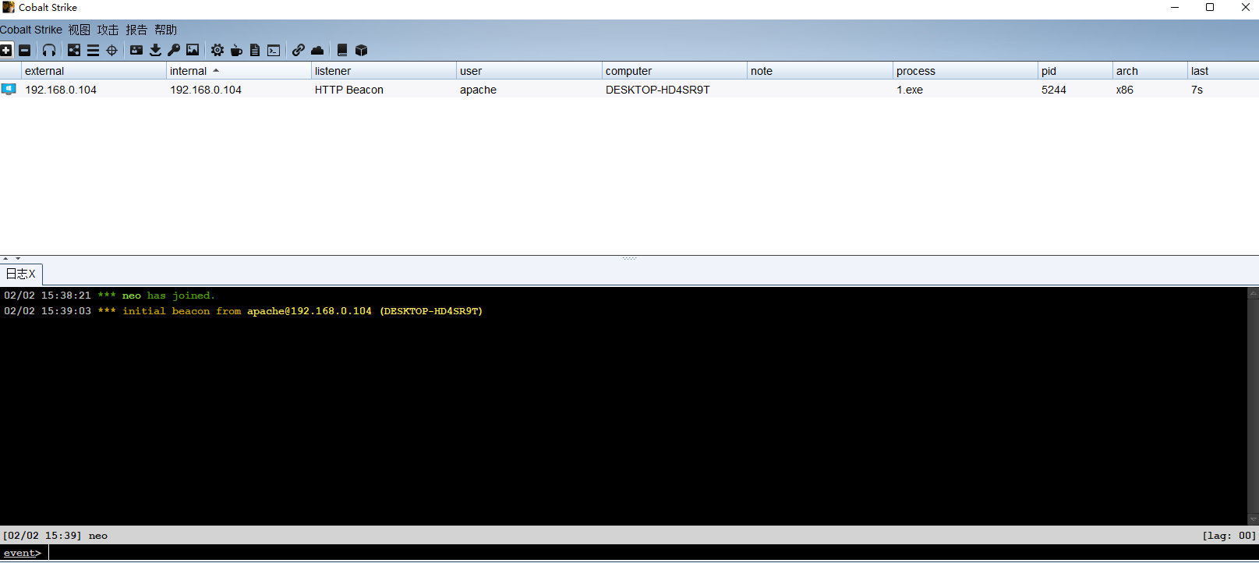This screenshot has height=563, width=1259.
Task: Open downloaded files arrow icon
Action: coord(155,50)
